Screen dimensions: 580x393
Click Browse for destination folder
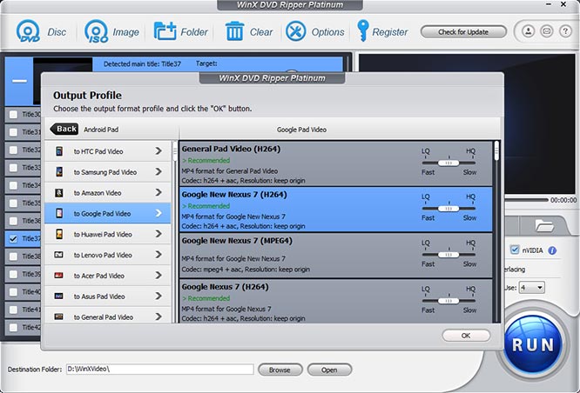pyautogui.click(x=280, y=370)
